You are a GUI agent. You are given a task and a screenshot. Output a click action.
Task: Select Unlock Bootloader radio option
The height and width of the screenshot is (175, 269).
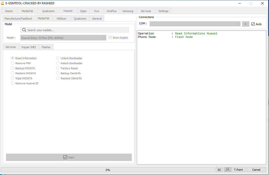pyautogui.click(x=58, y=58)
